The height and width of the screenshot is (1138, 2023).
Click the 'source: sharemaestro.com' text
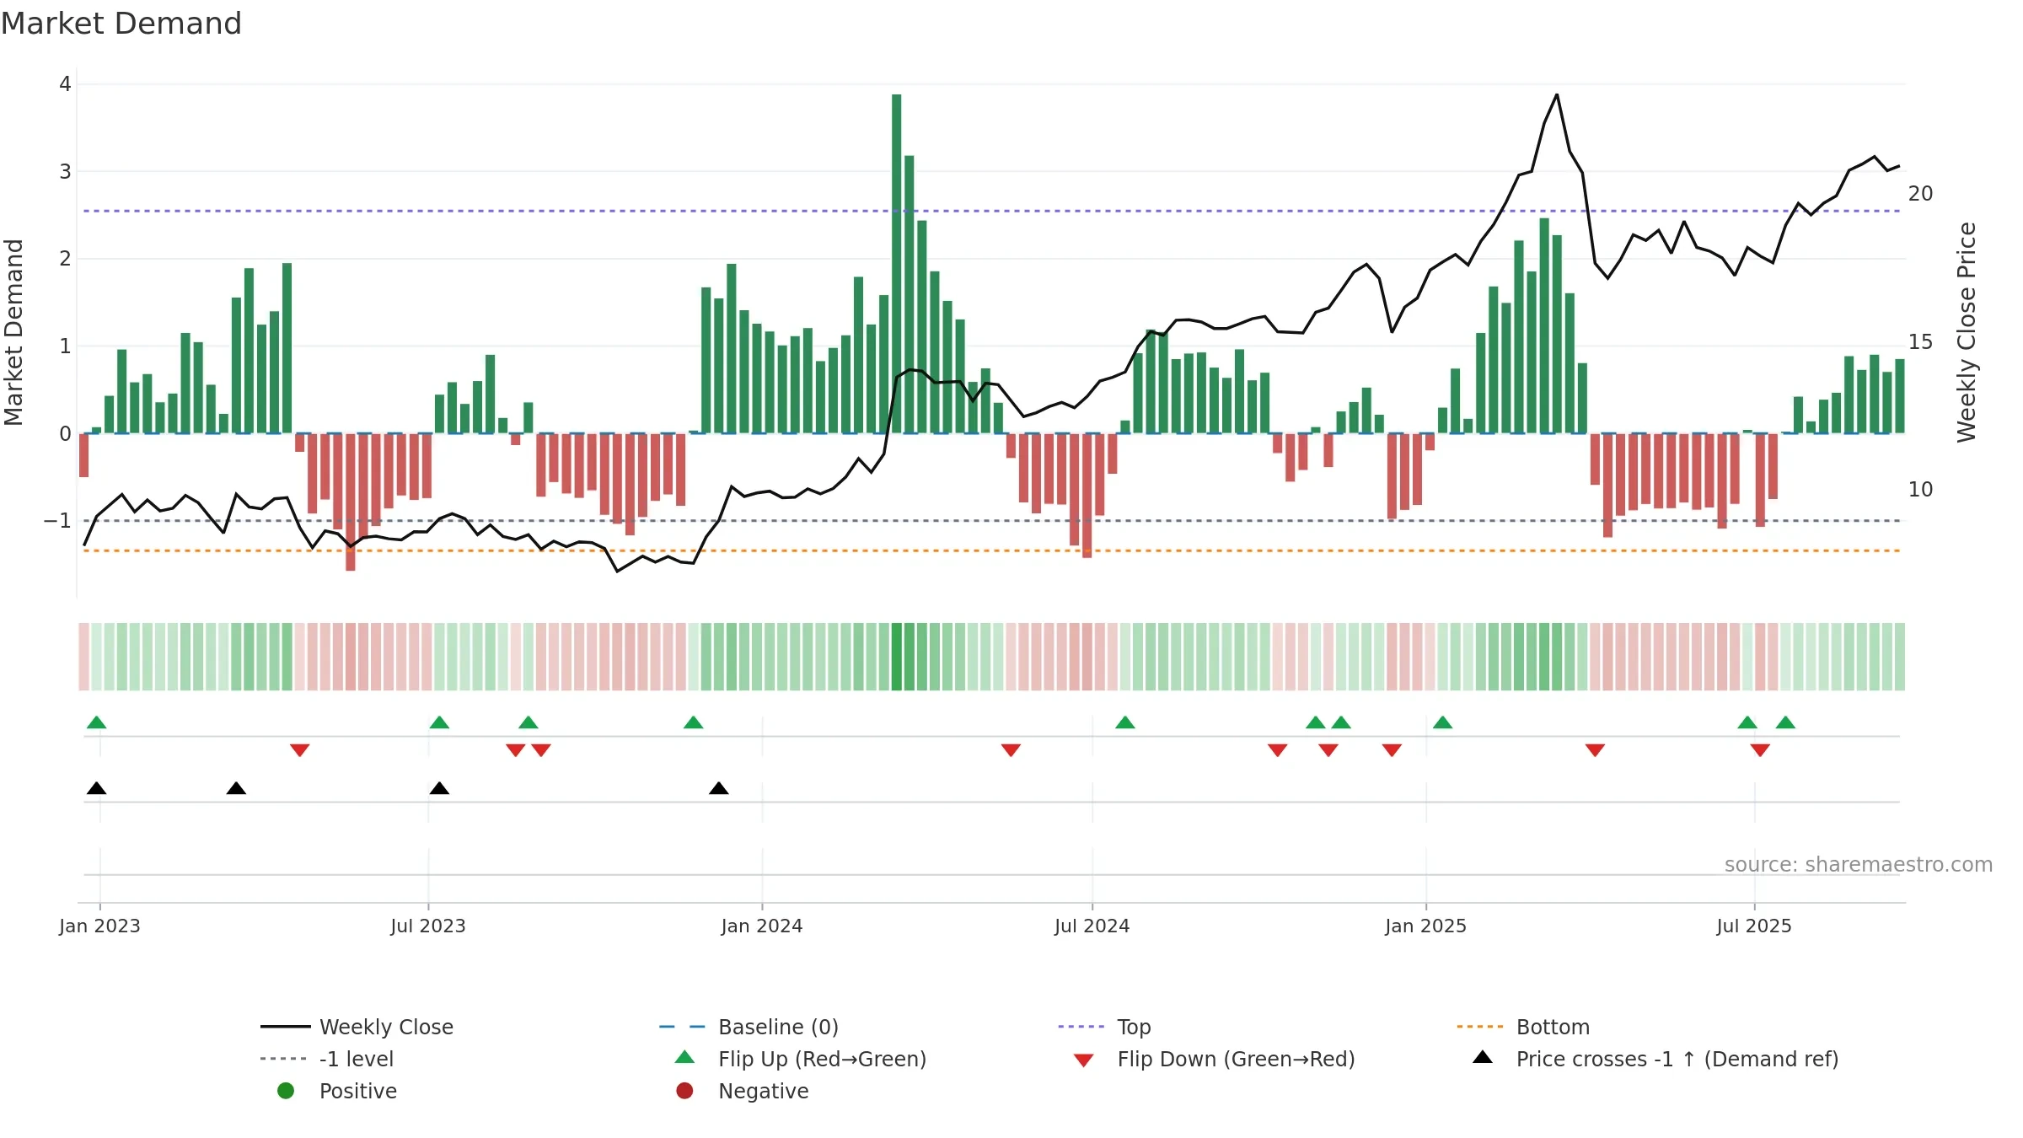point(1859,865)
